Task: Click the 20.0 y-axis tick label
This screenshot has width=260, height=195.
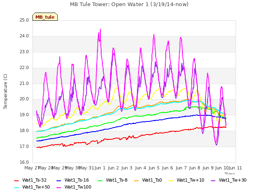Action: point(24,99)
